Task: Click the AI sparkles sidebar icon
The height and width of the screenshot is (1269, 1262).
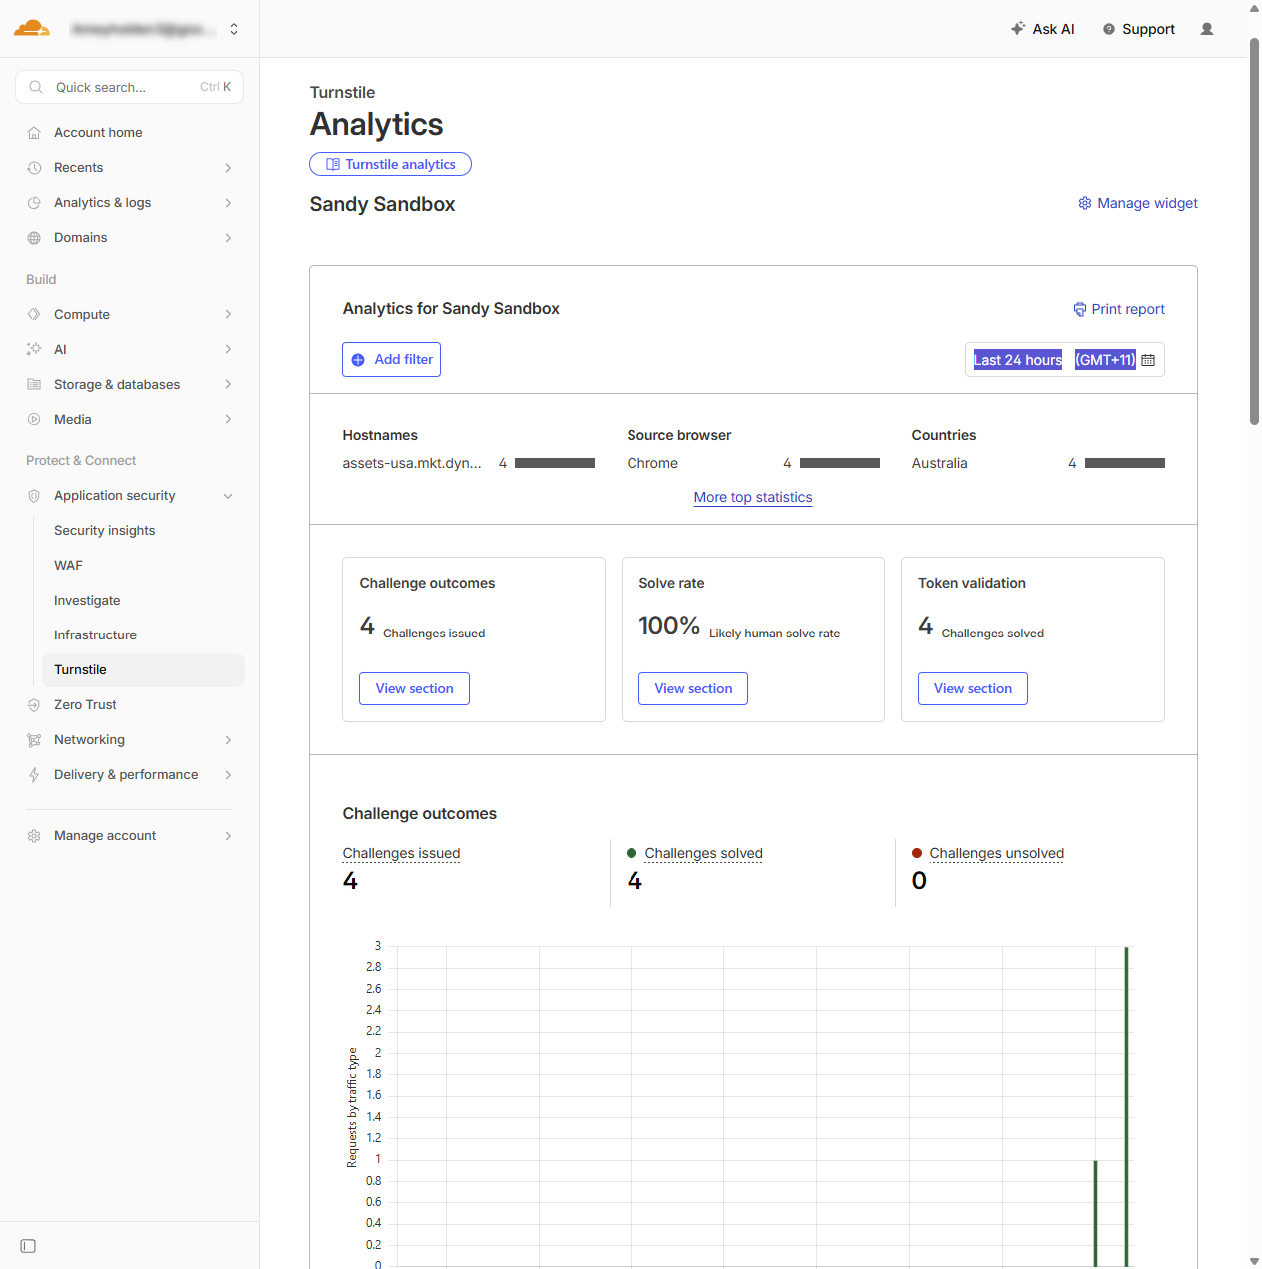Action: click(34, 349)
